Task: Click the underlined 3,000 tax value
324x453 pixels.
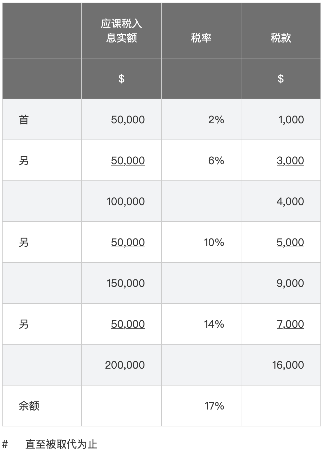Action: (x=290, y=160)
